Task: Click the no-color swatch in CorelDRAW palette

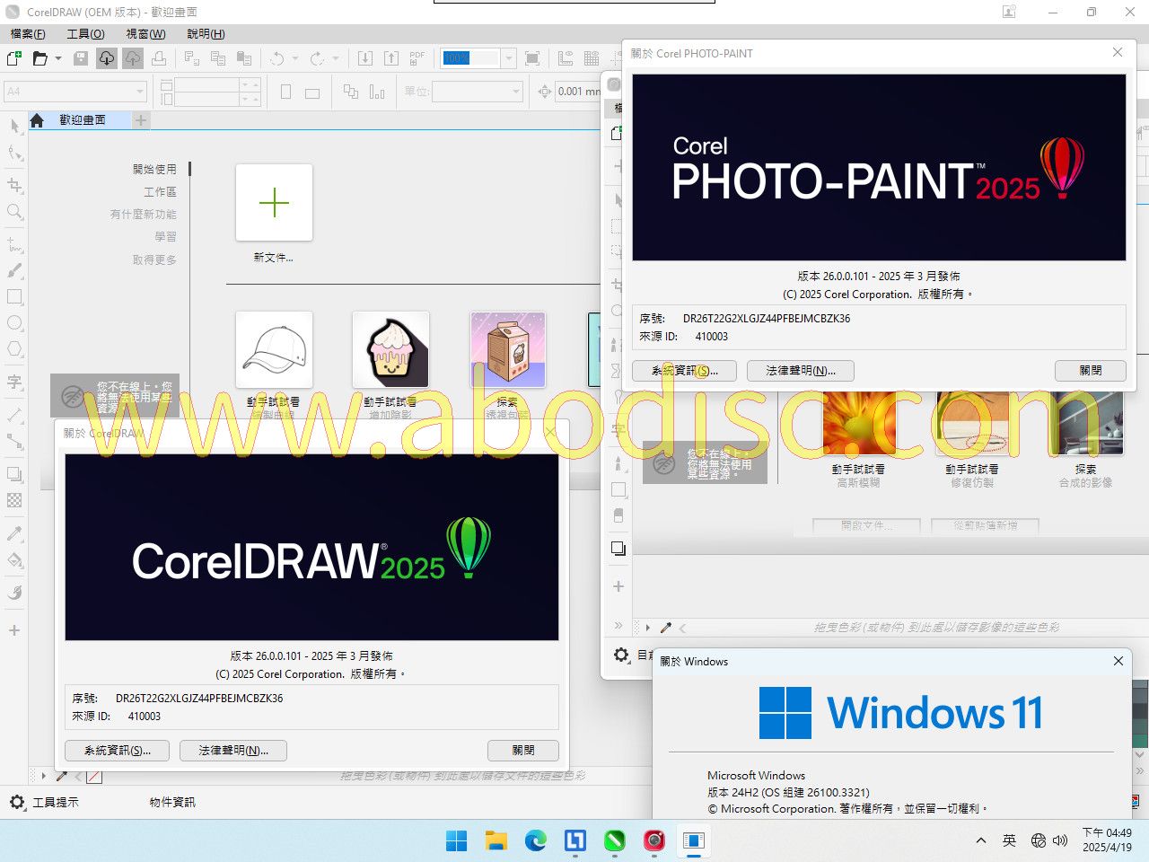Action: coord(94,777)
